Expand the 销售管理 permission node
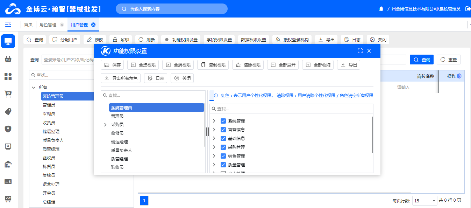 click(214, 156)
